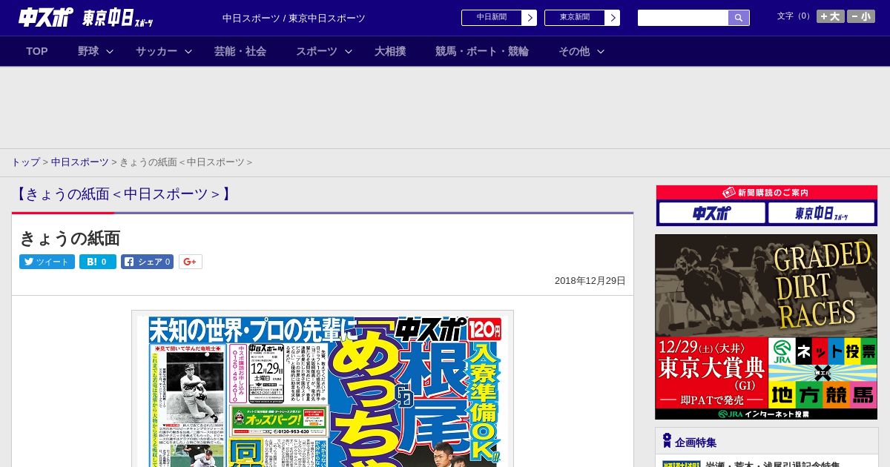Open the その他 menu item
This screenshot has width=890, height=467.
click(574, 51)
